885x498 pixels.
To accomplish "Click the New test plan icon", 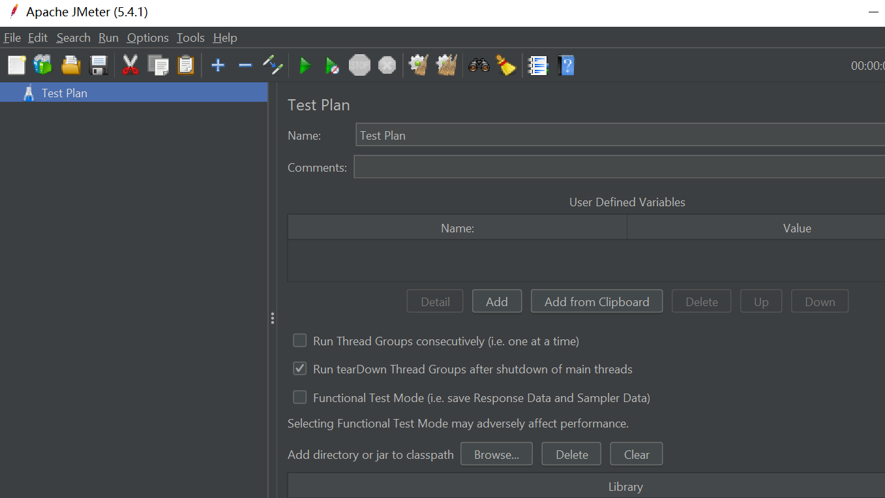I will click(x=16, y=65).
